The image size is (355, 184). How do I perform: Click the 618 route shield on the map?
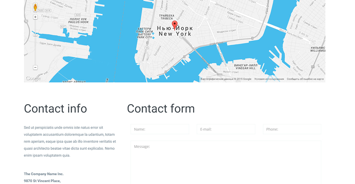(x=48, y=11)
